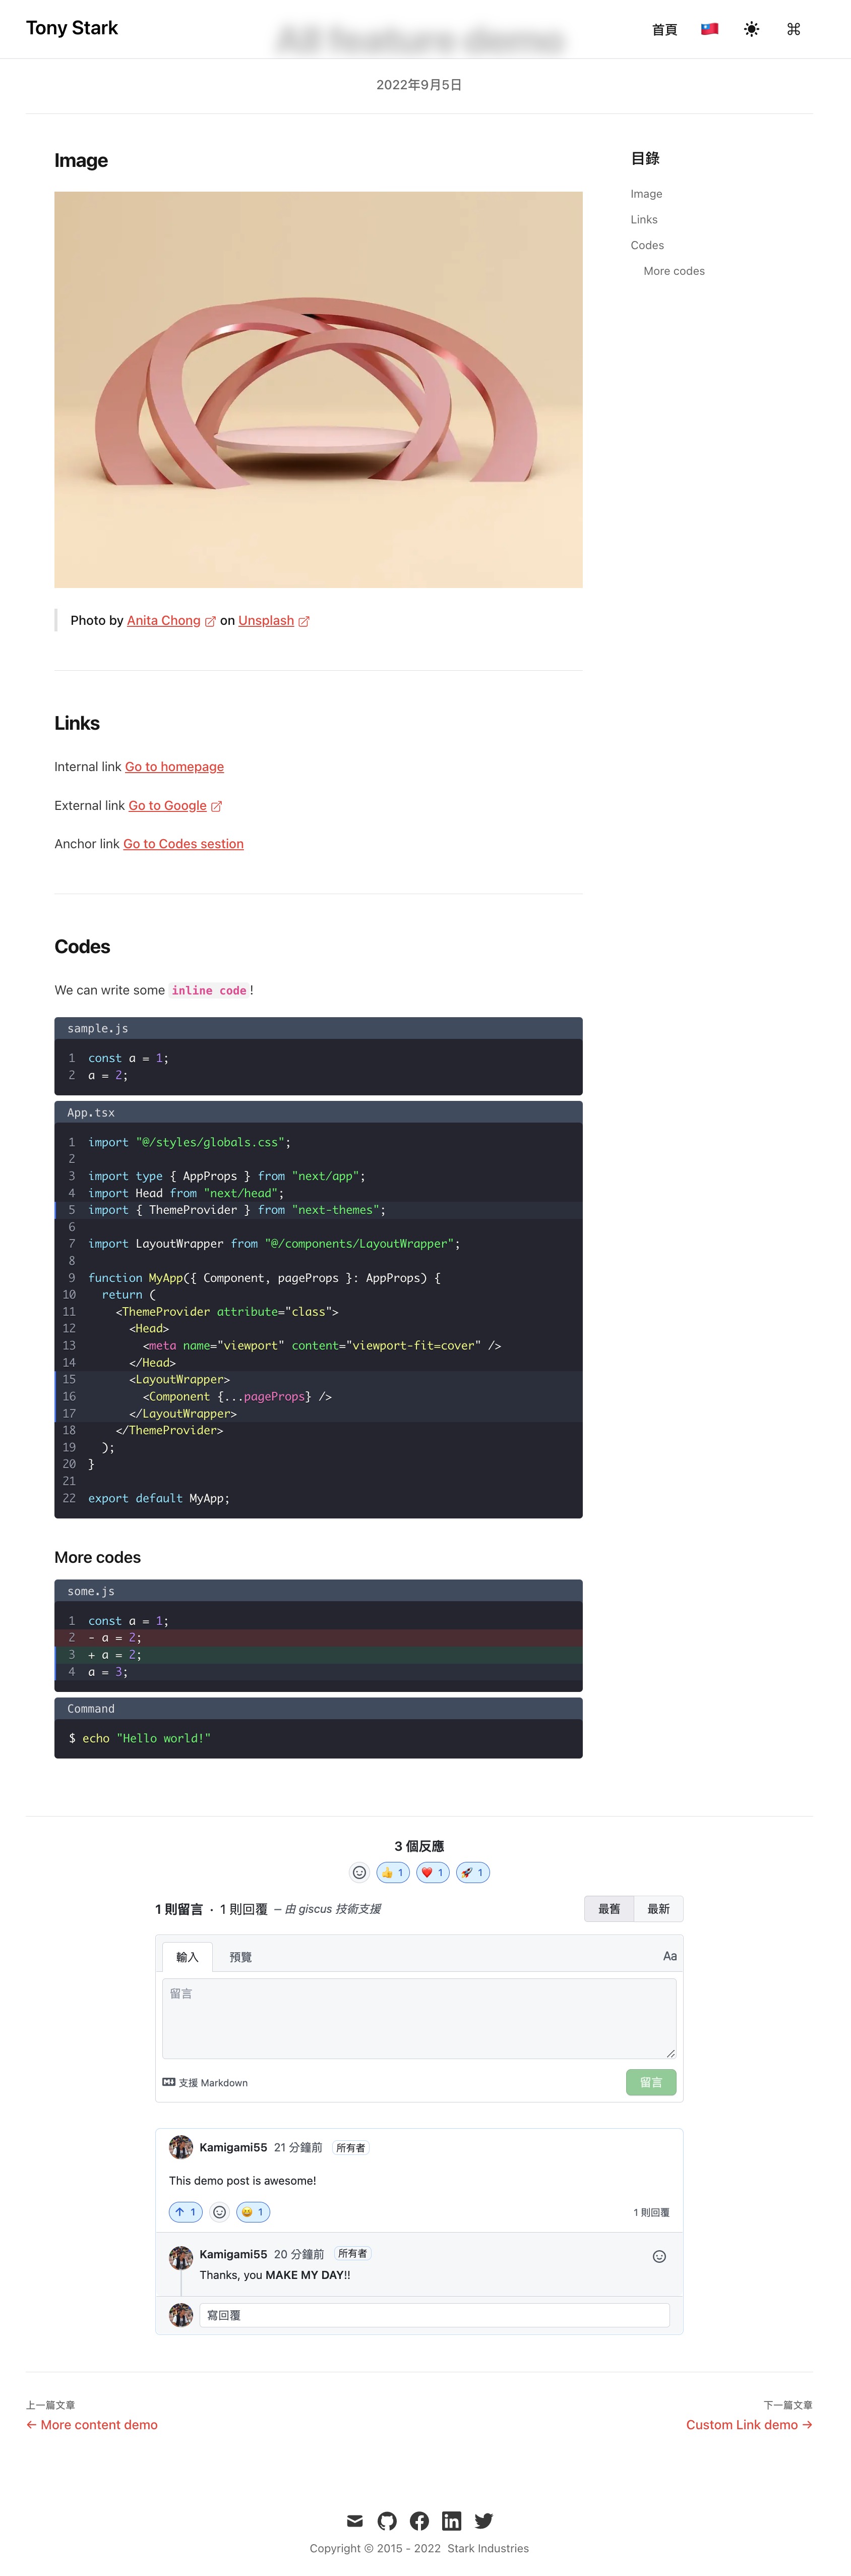Open the command palette ⌘ icon
Screen dimensions: 851x2576
(x=793, y=29)
